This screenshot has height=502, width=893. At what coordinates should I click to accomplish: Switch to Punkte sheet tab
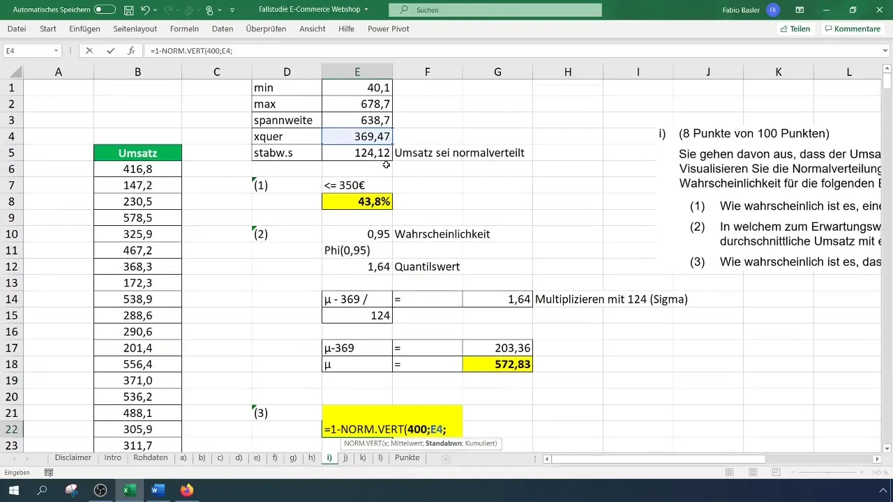pos(407,458)
